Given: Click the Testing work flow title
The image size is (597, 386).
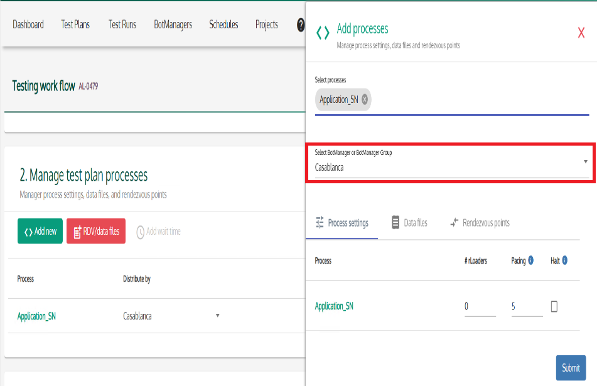Looking at the screenshot, I should 43,86.
